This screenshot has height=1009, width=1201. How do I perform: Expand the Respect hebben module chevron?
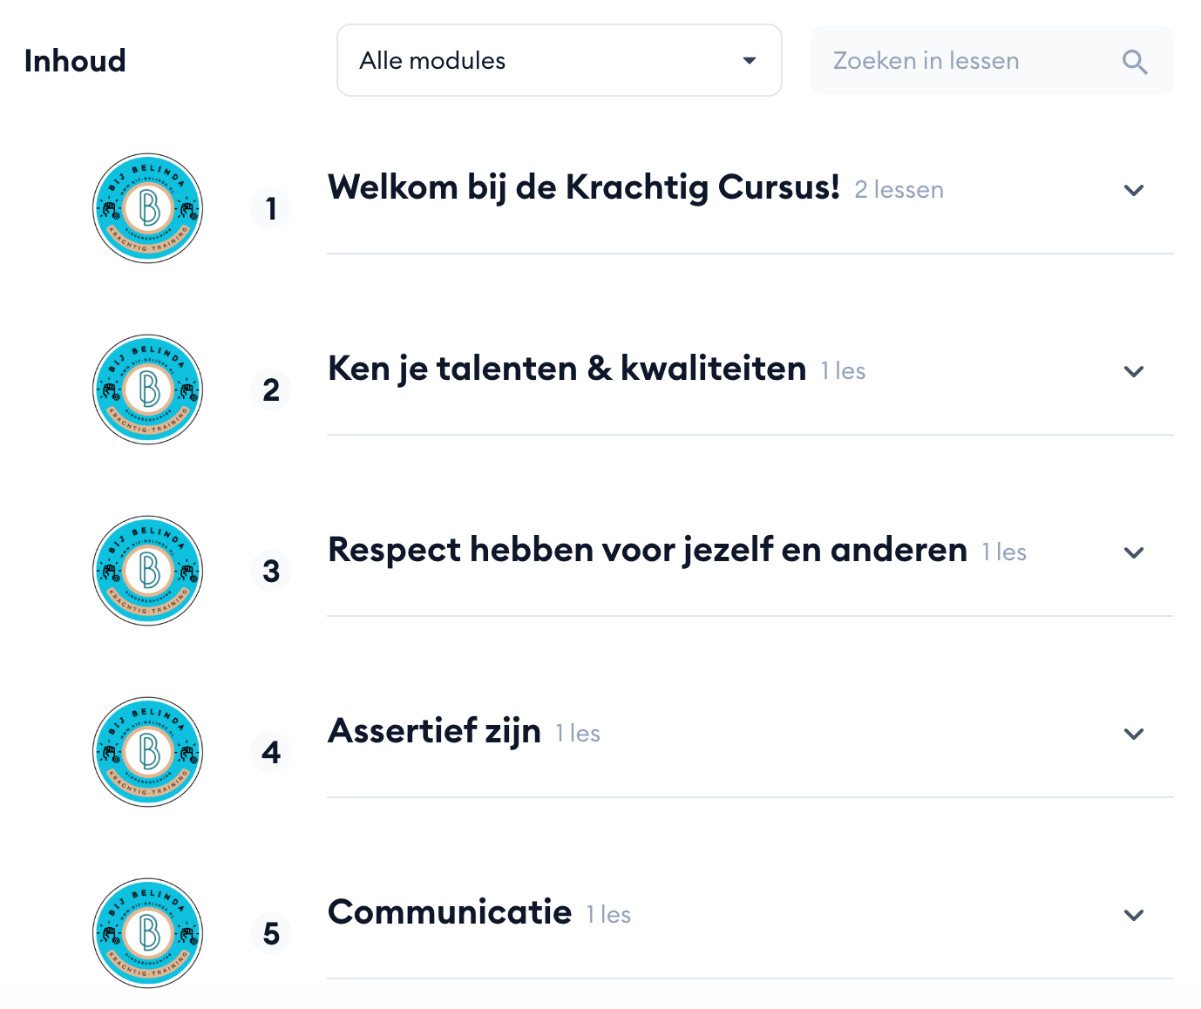coord(1133,552)
